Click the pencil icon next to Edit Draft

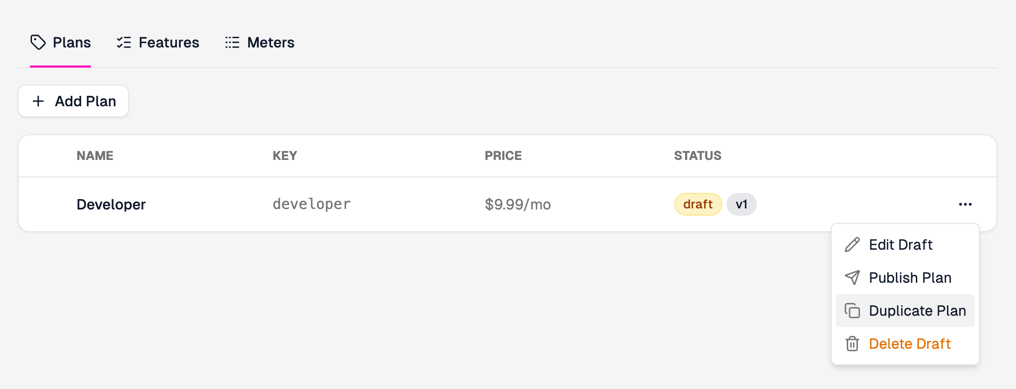click(852, 245)
